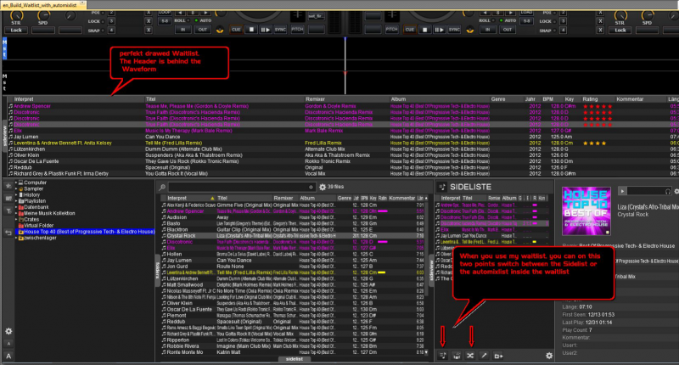Click the headphones prelisten icon
Image resolution: width=679 pixels, height=365 pixels.
tap(668, 191)
